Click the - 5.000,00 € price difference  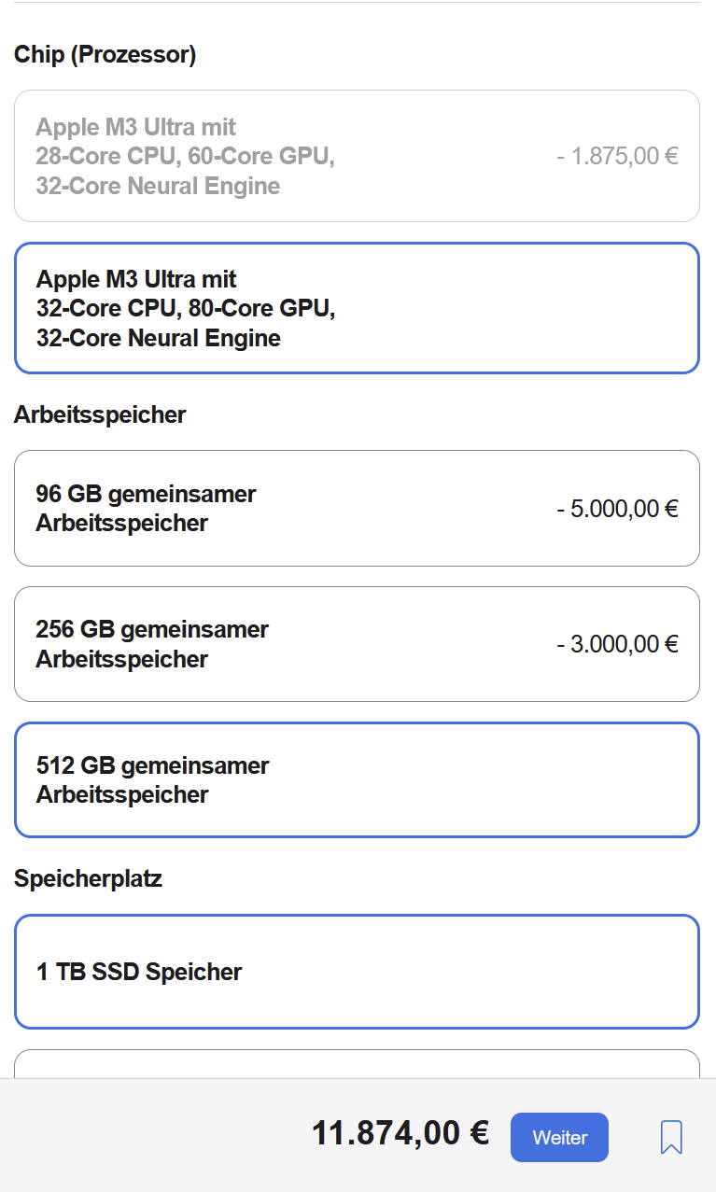[617, 509]
